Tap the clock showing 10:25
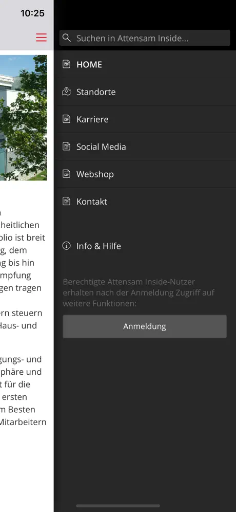 (32, 13)
